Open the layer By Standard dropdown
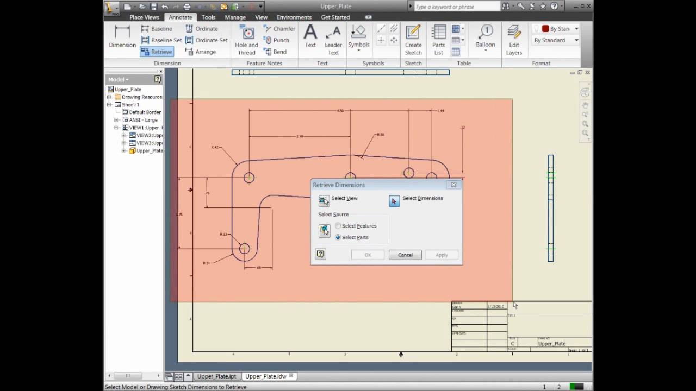The image size is (696, 391). pyautogui.click(x=576, y=29)
